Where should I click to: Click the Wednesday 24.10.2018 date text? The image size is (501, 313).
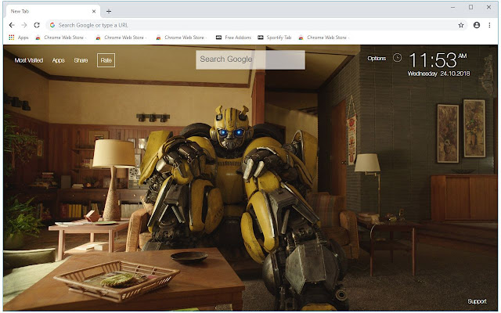pos(438,74)
